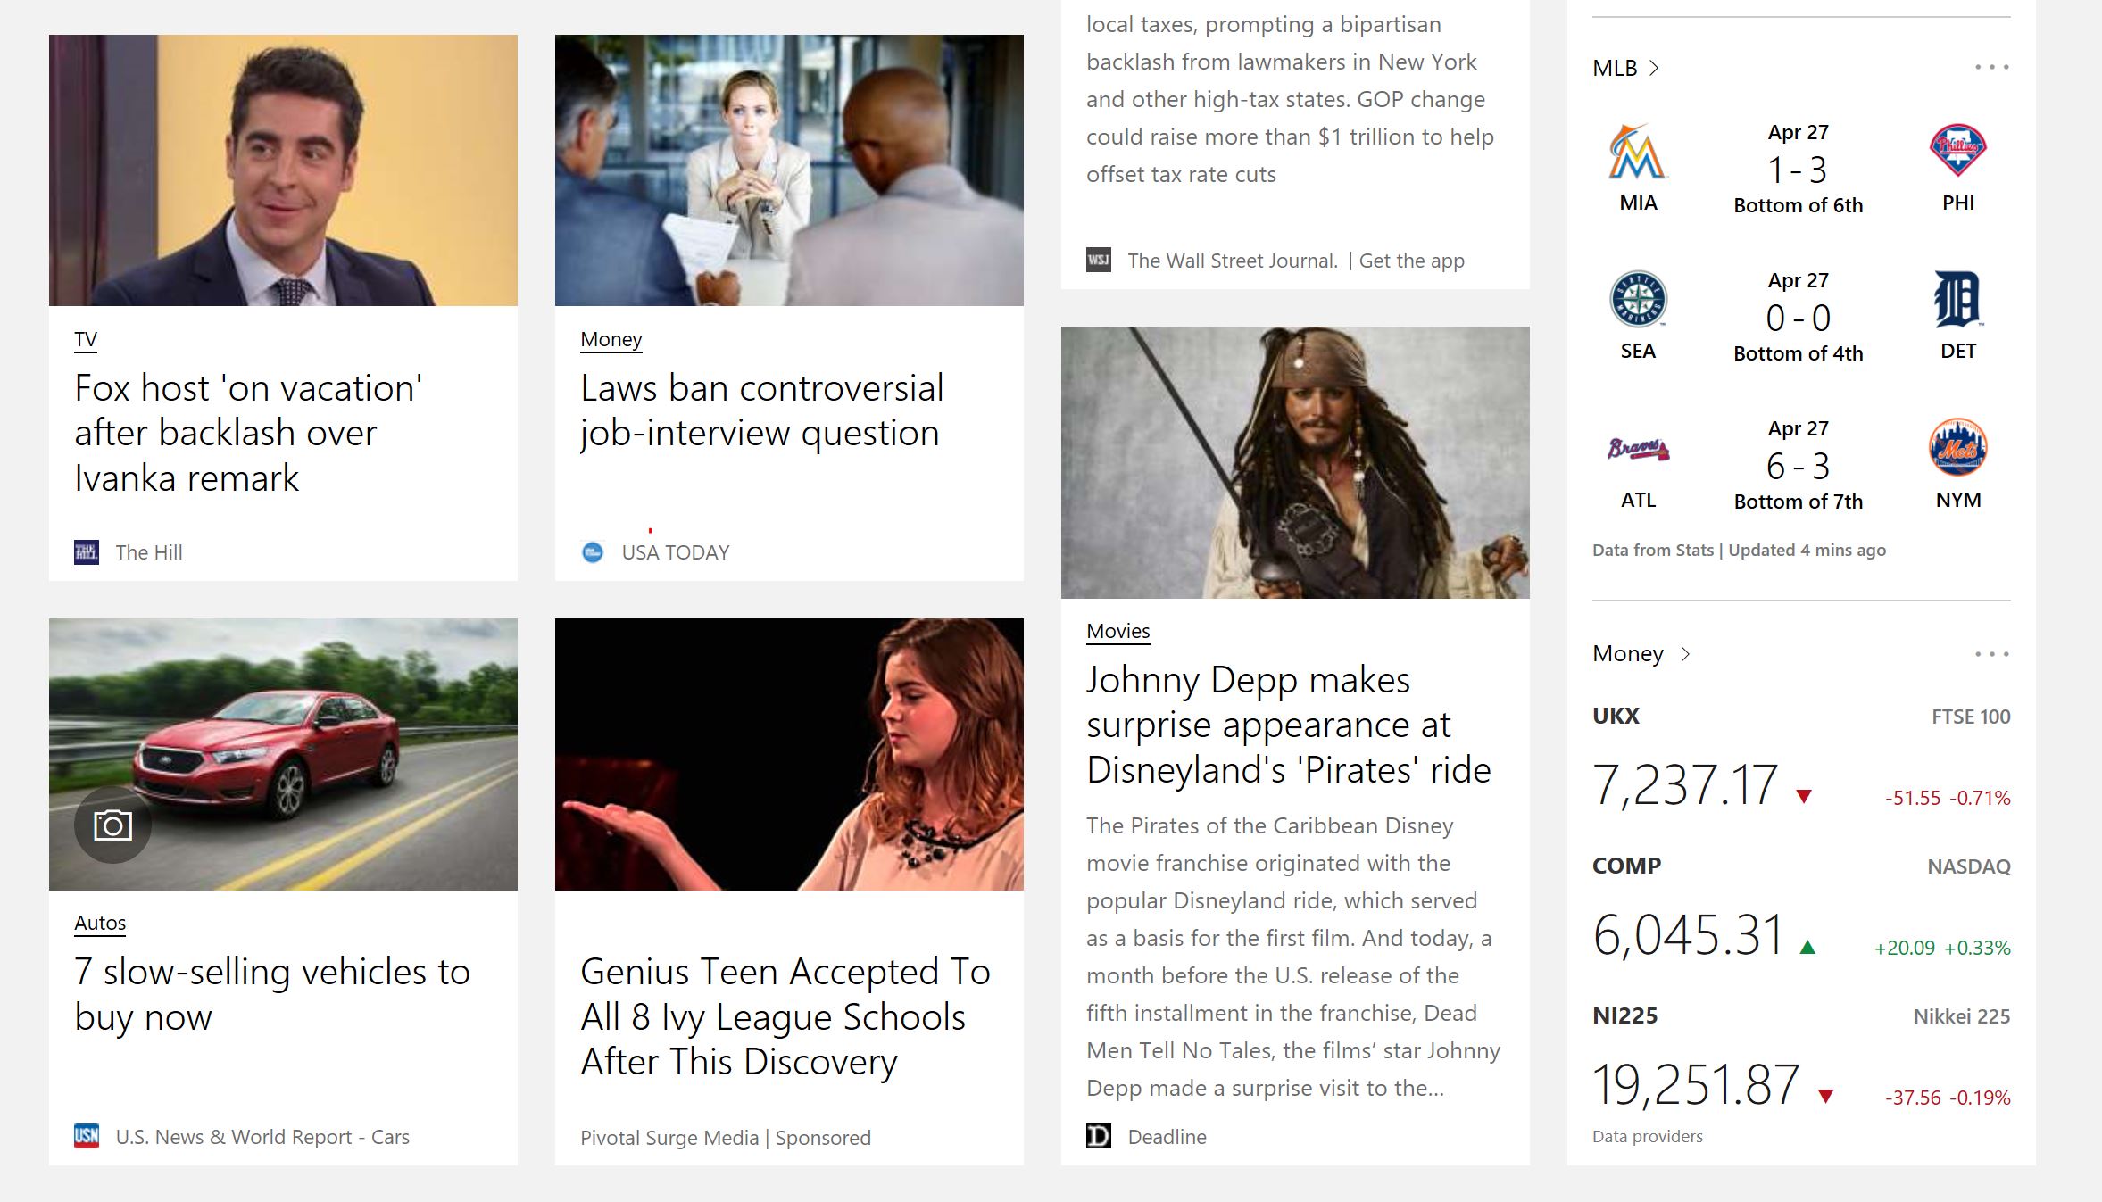Open the job interview article thumbnail
The height and width of the screenshot is (1202, 2102).
789,170
